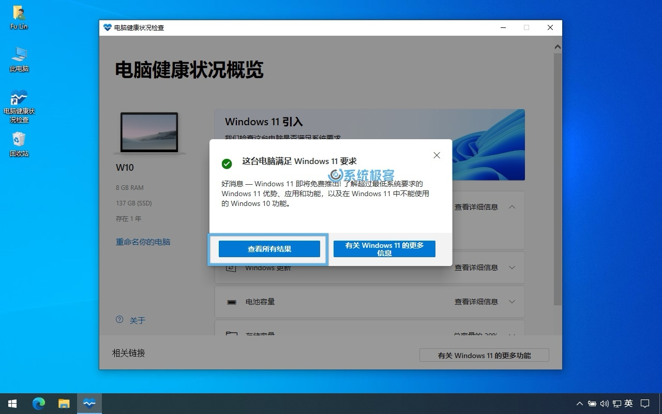The height and width of the screenshot is (414, 662).
Task: Click the W10 computer name
Action: [x=125, y=167]
